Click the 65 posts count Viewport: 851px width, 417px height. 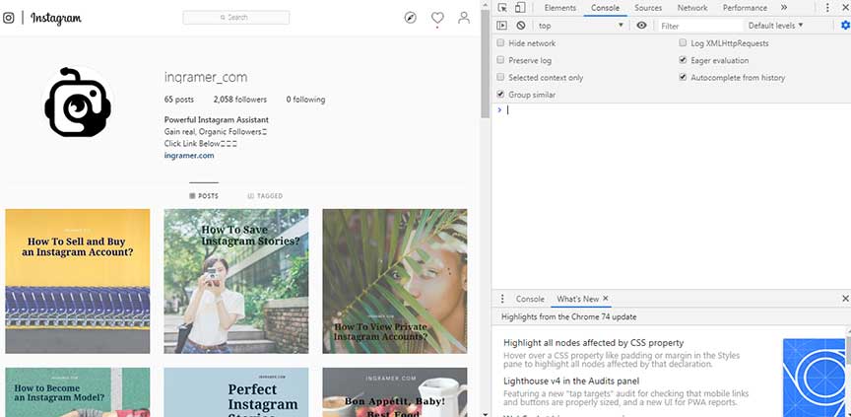tap(179, 100)
